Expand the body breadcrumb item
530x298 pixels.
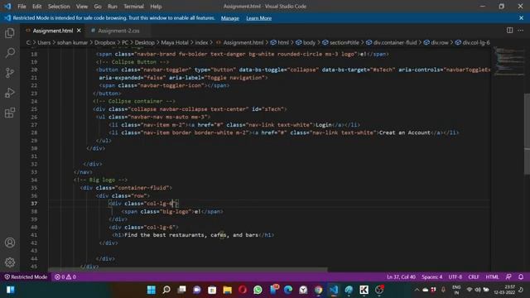(x=306, y=42)
